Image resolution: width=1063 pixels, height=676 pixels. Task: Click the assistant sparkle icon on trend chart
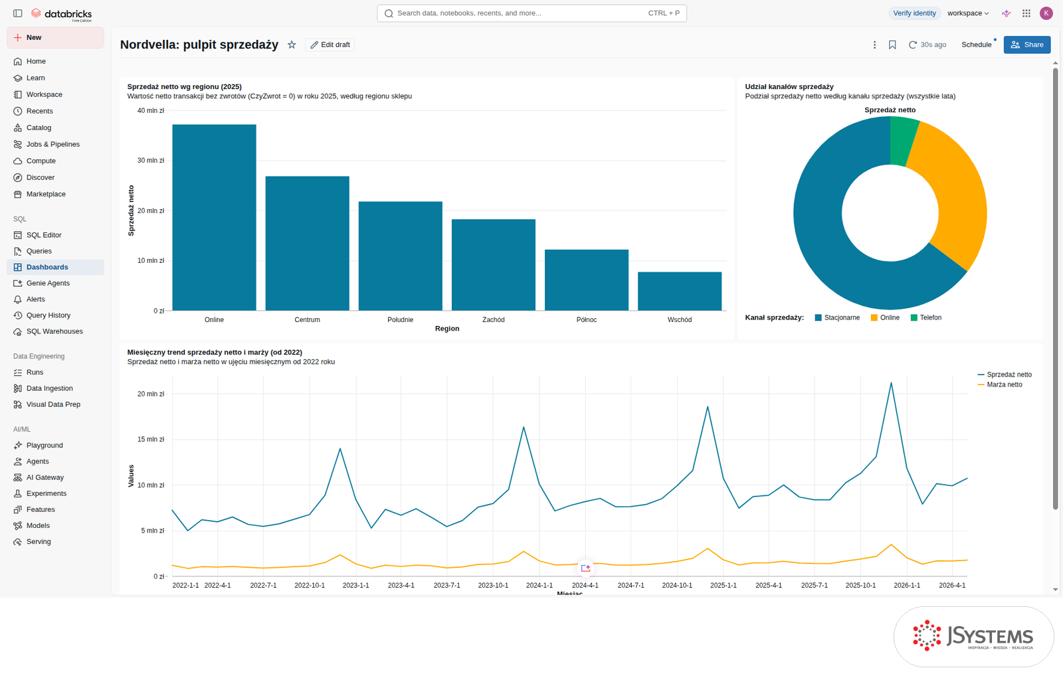(x=585, y=568)
